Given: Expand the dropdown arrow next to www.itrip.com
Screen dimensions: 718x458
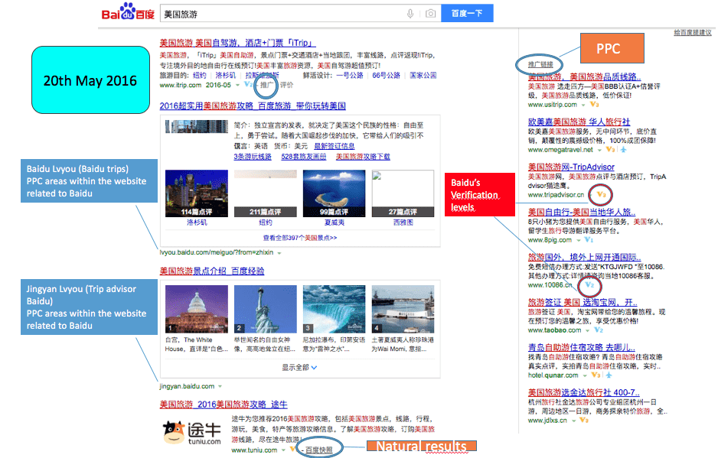Looking at the screenshot, I should pyautogui.click(x=239, y=86).
